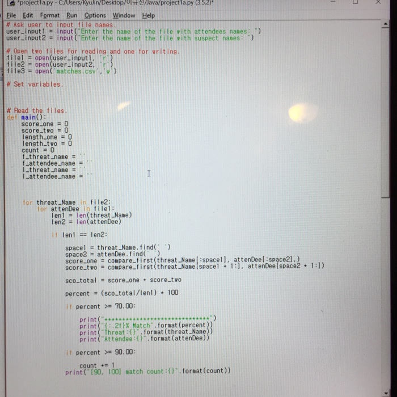Click the scrollbar up arrow
Image resolution: width=397 pixels, height=397 pixels.
(x=385, y=24)
